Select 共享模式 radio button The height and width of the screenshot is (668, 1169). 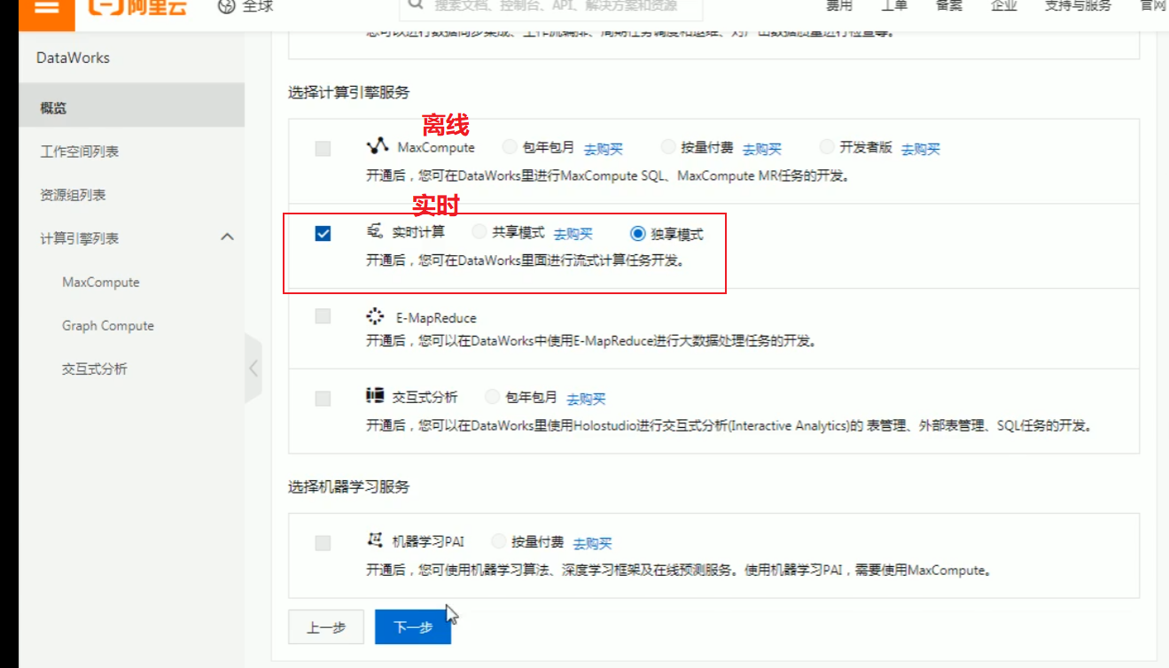coord(479,232)
